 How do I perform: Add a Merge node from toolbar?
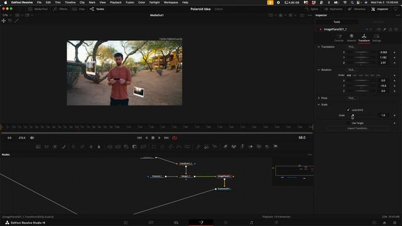click(110, 146)
